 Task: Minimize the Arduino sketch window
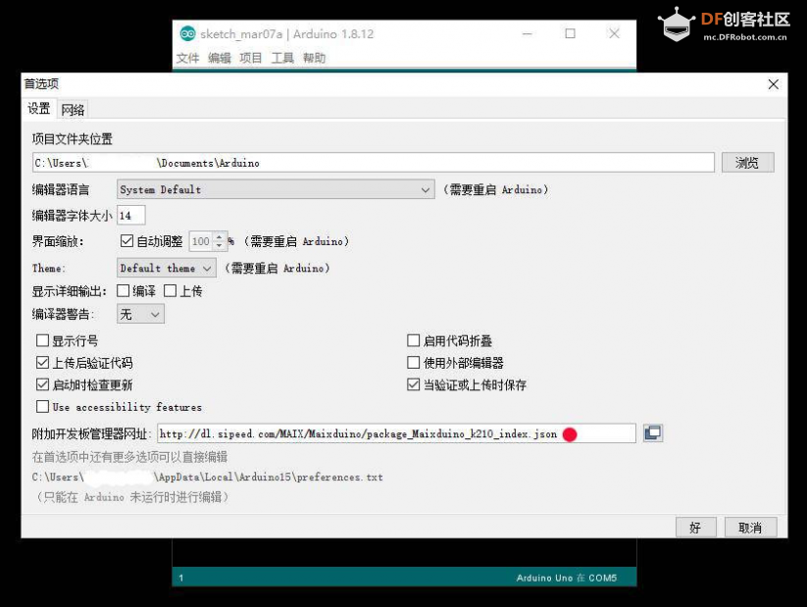(x=527, y=34)
